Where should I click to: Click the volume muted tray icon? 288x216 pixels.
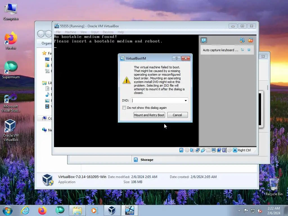[260, 211]
